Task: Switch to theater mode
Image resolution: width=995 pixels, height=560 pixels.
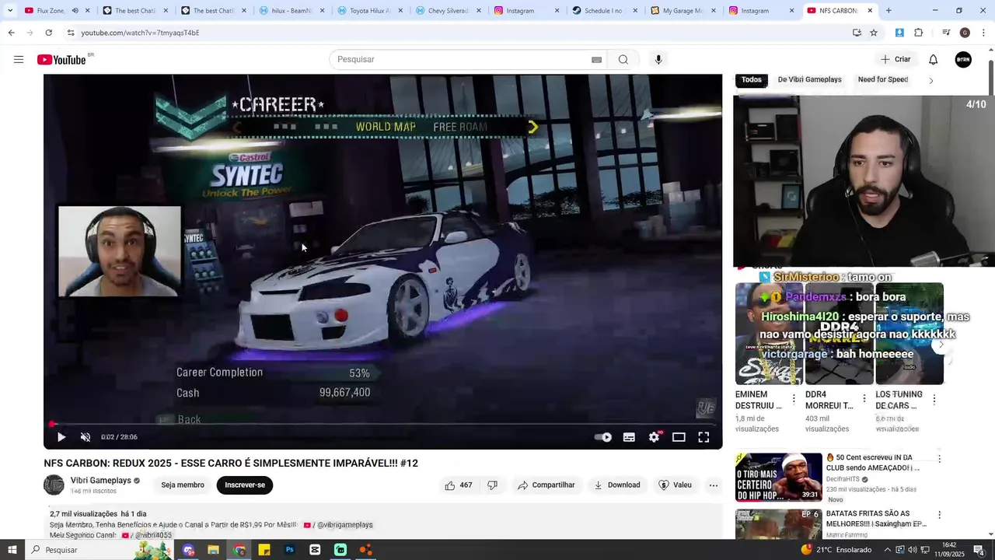Action: tap(679, 437)
